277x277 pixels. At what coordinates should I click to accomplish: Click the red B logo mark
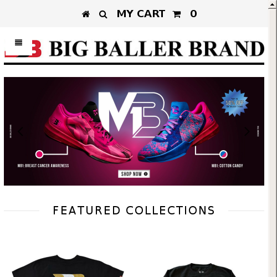37,48
